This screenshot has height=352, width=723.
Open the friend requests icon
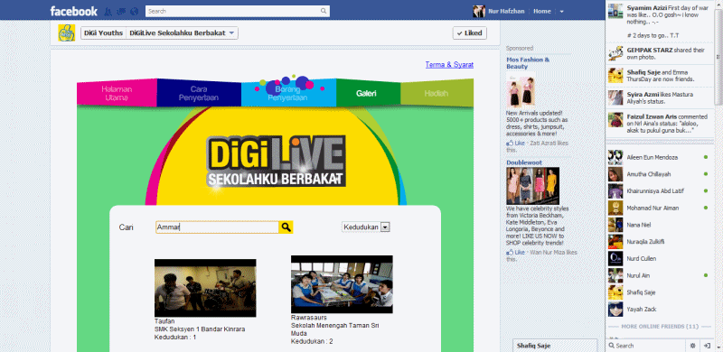108,11
